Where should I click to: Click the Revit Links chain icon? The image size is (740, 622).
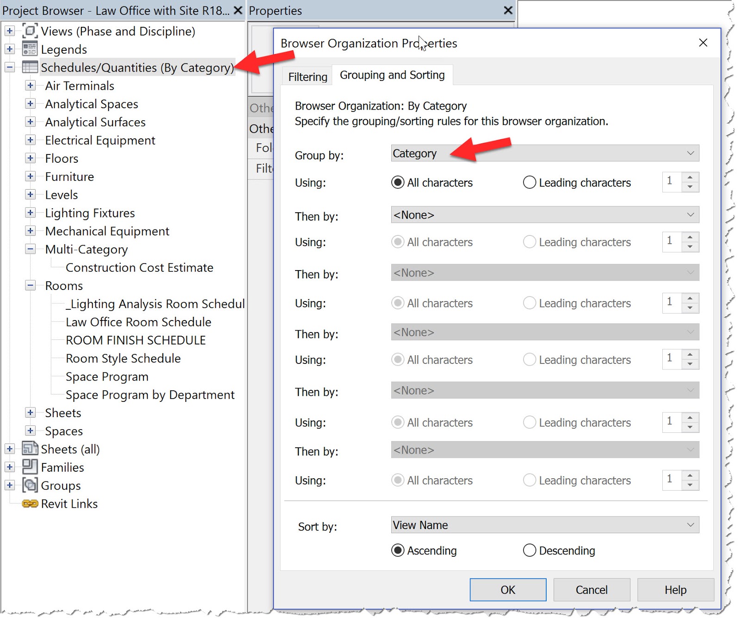pos(30,504)
